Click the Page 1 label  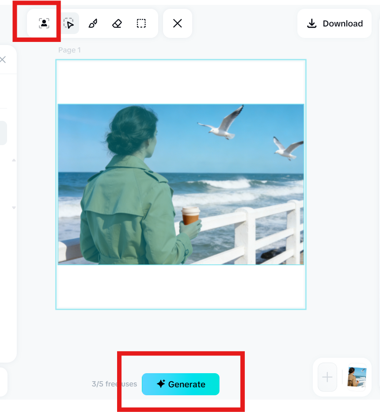pyautogui.click(x=69, y=50)
